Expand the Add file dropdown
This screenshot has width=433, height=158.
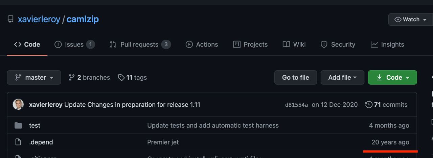(x=342, y=77)
